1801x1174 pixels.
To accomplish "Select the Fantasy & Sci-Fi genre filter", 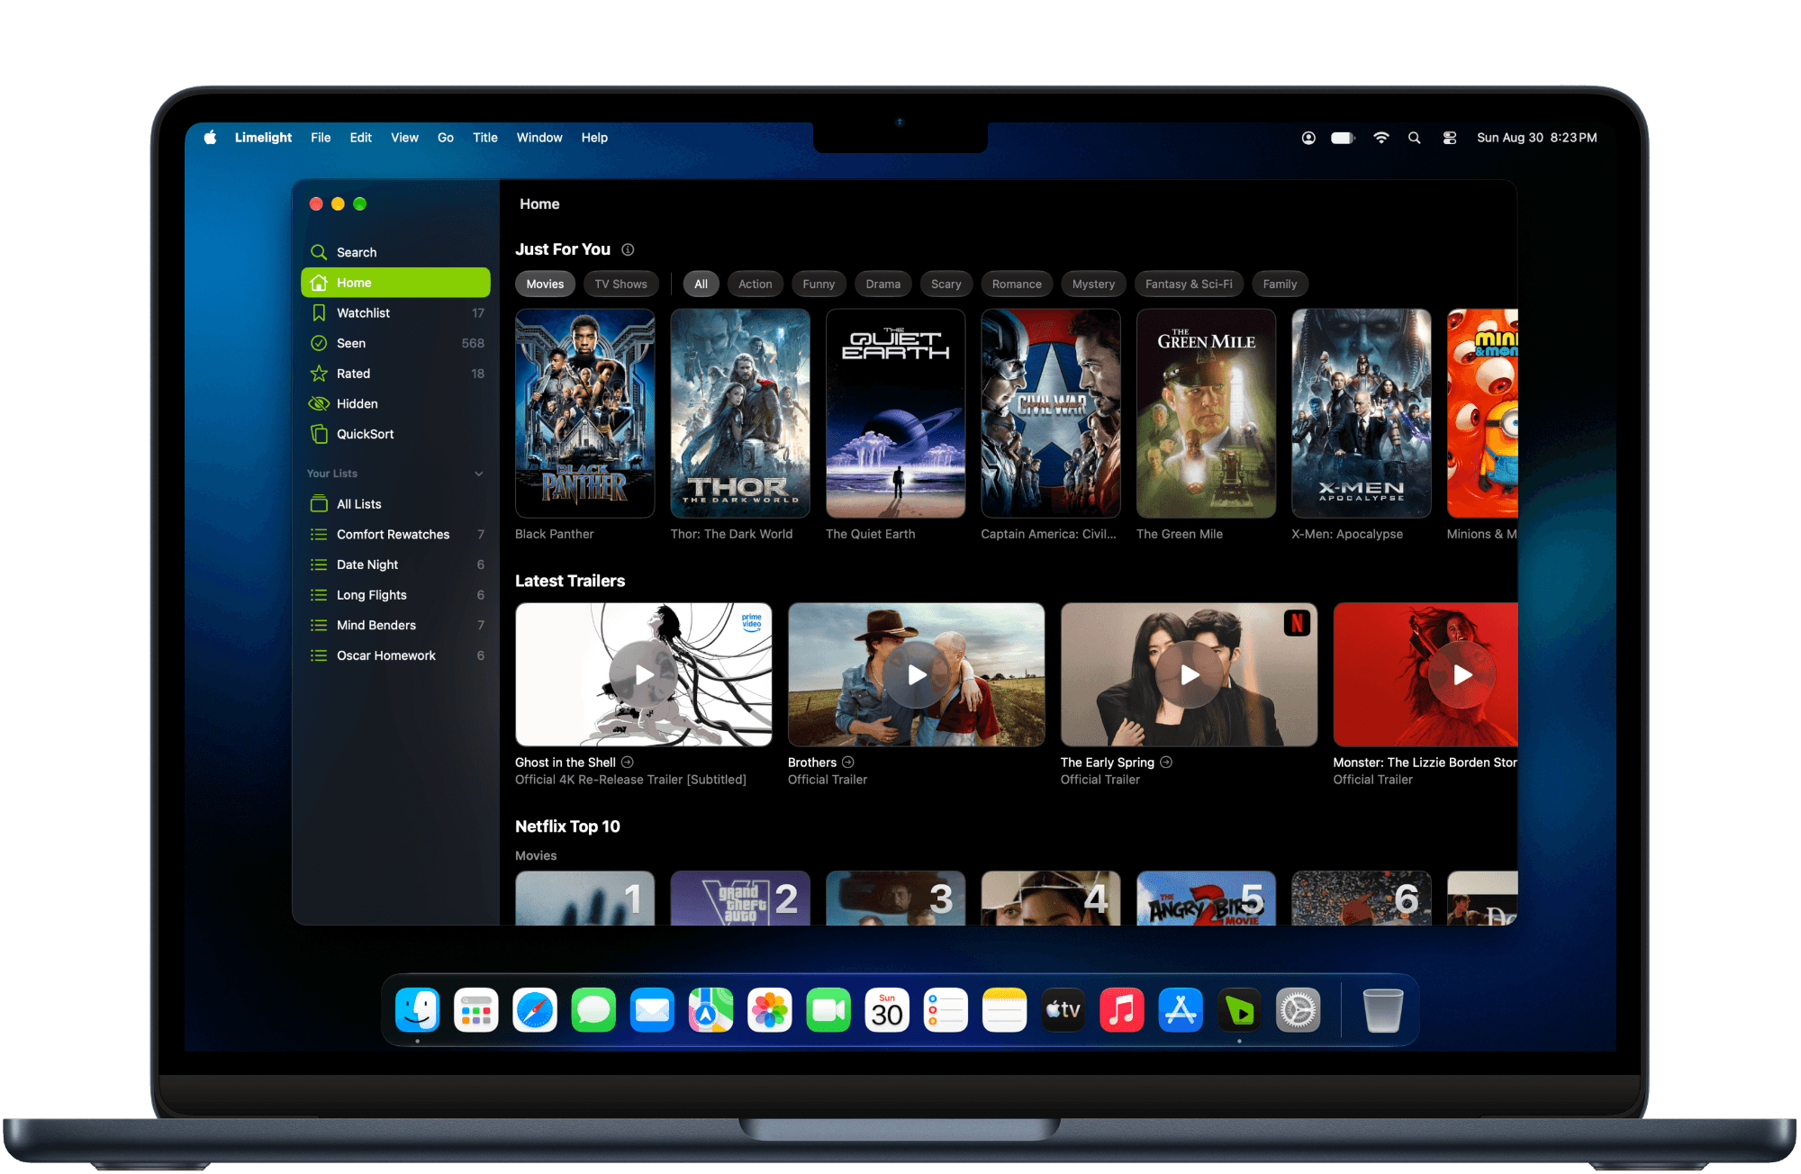I will pyautogui.click(x=1189, y=284).
